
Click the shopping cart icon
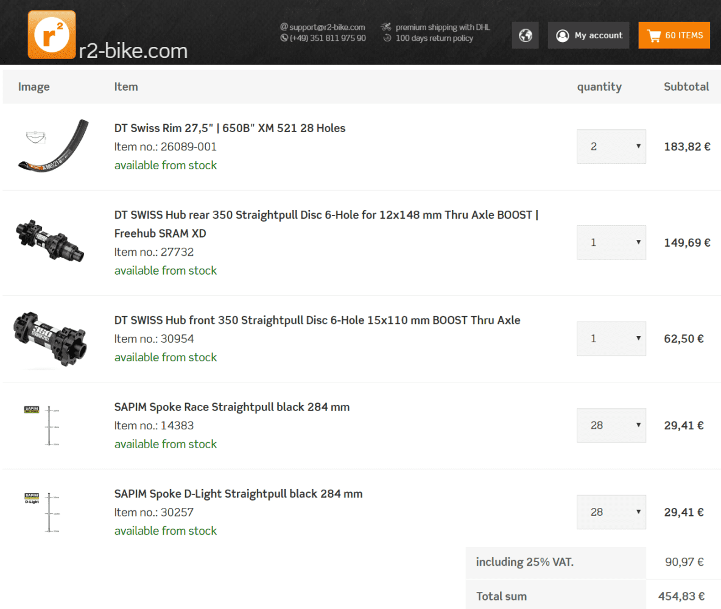654,36
